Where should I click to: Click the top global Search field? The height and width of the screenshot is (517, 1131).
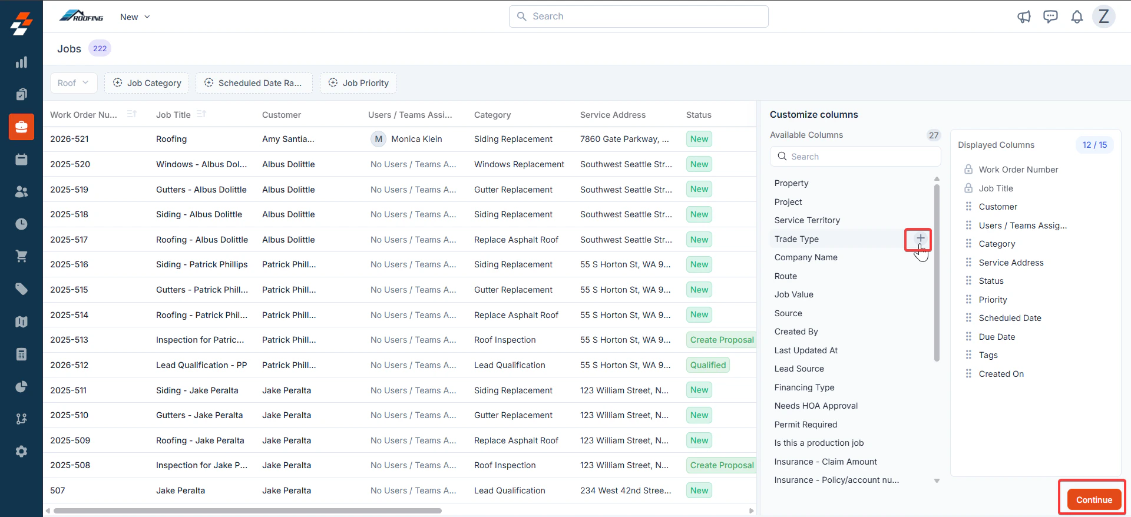pyautogui.click(x=639, y=16)
